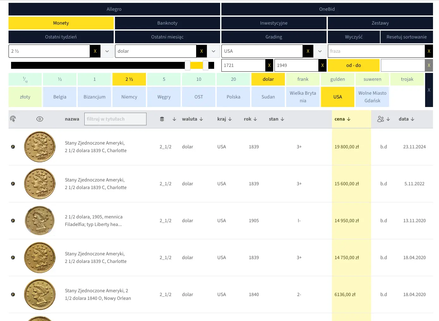Click Resetuj sortowanie button
This screenshot has height=321, width=439.
406,37
